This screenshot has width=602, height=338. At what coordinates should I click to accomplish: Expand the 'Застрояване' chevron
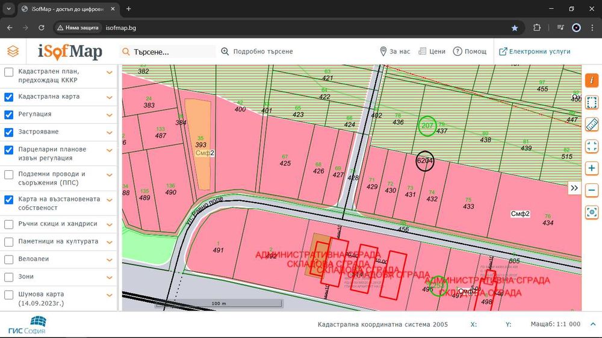(110, 133)
